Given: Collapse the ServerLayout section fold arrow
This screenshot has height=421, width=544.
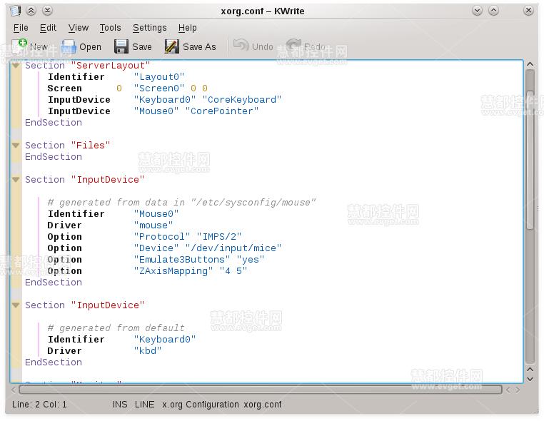Looking at the screenshot, I should pos(16,65).
